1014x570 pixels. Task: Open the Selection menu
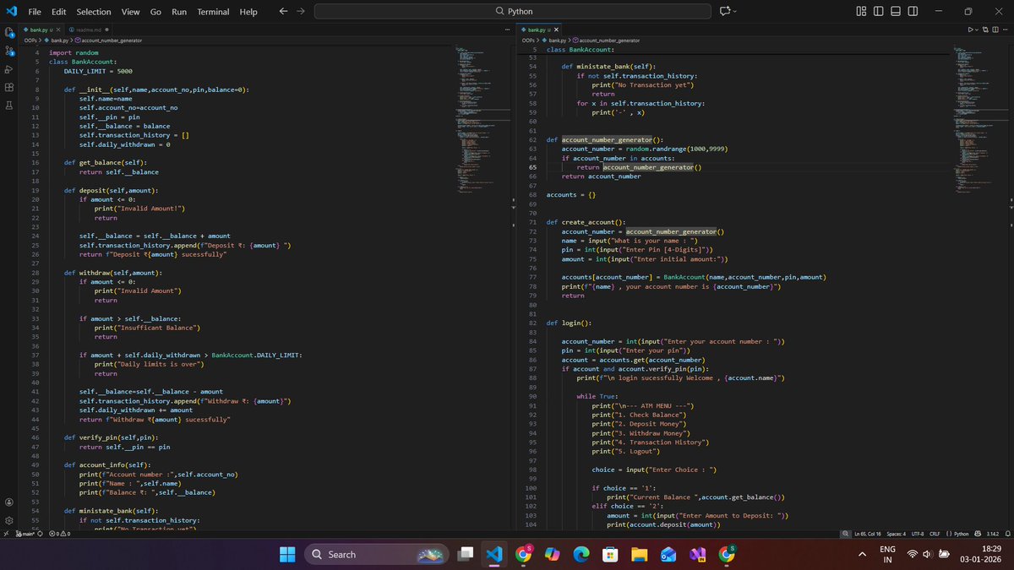coord(94,12)
